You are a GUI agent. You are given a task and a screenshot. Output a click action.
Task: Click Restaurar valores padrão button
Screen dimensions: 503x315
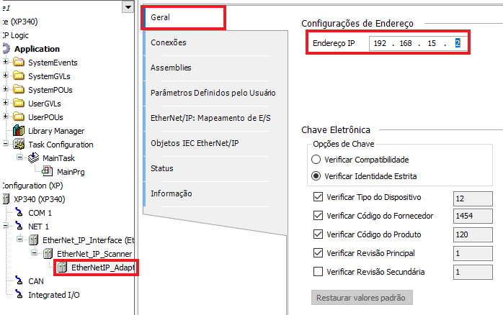[362, 298]
